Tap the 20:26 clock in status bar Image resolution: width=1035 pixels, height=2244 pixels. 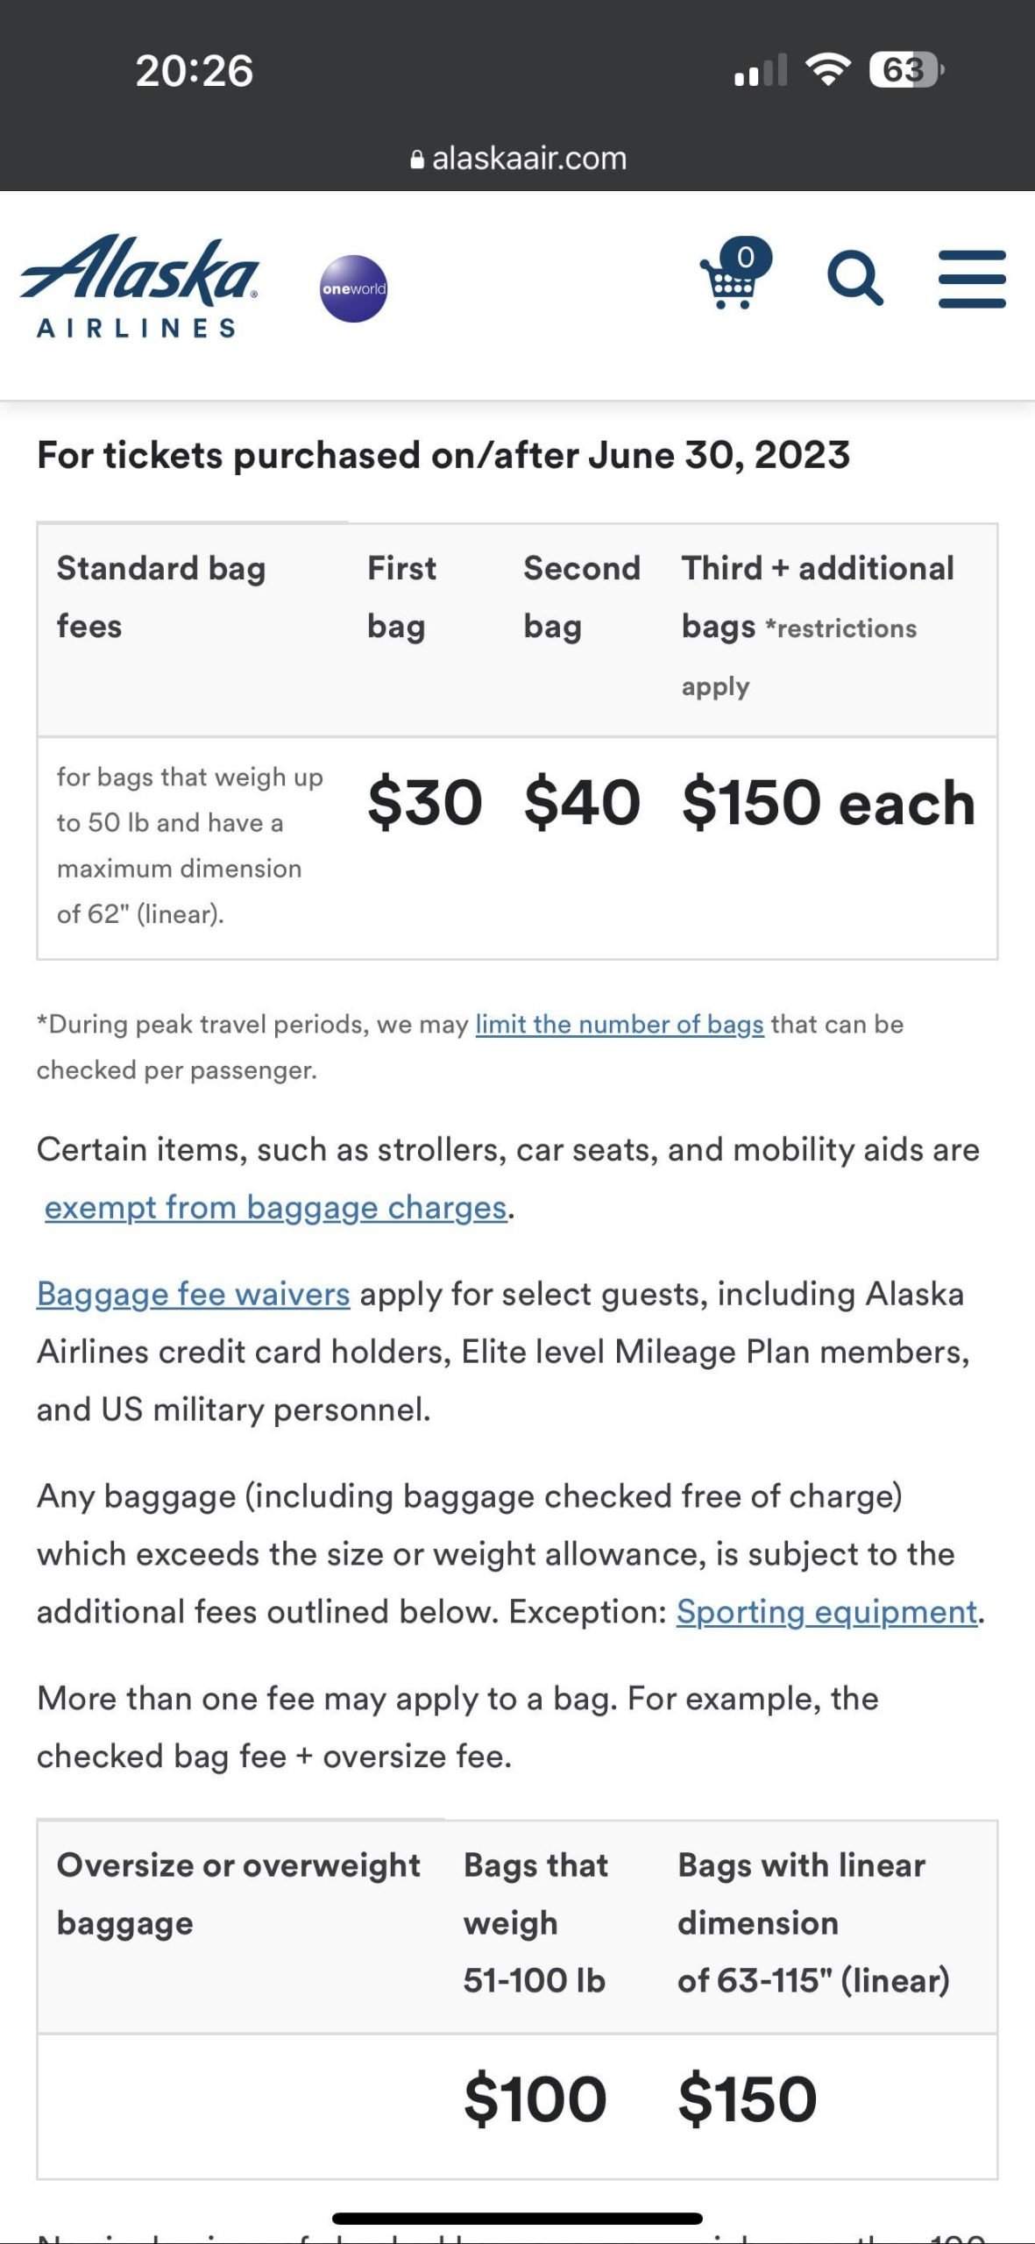coord(195,71)
